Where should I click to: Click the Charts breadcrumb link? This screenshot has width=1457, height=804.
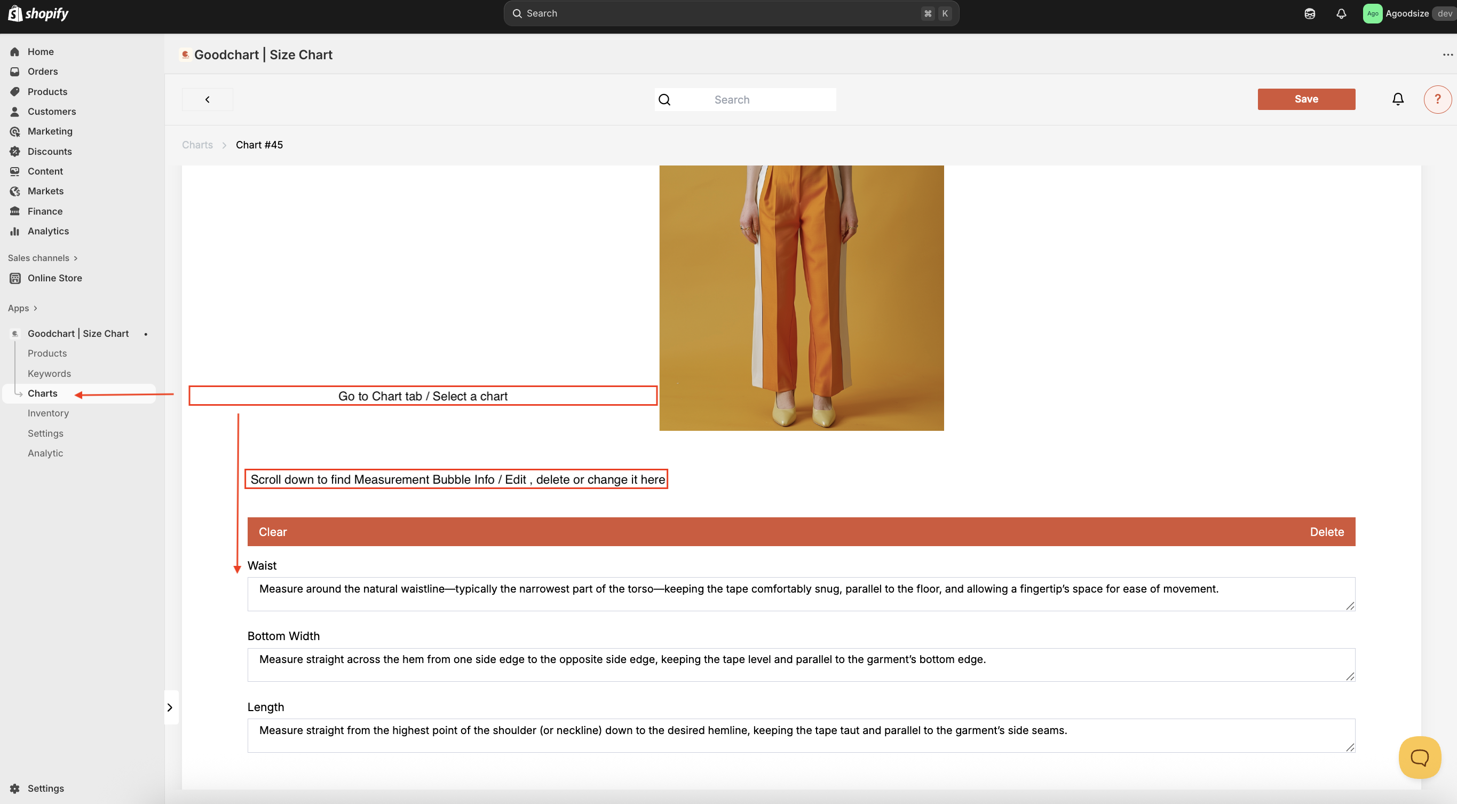197,145
